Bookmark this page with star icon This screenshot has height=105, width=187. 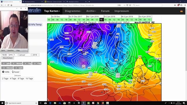[x=130, y=5]
